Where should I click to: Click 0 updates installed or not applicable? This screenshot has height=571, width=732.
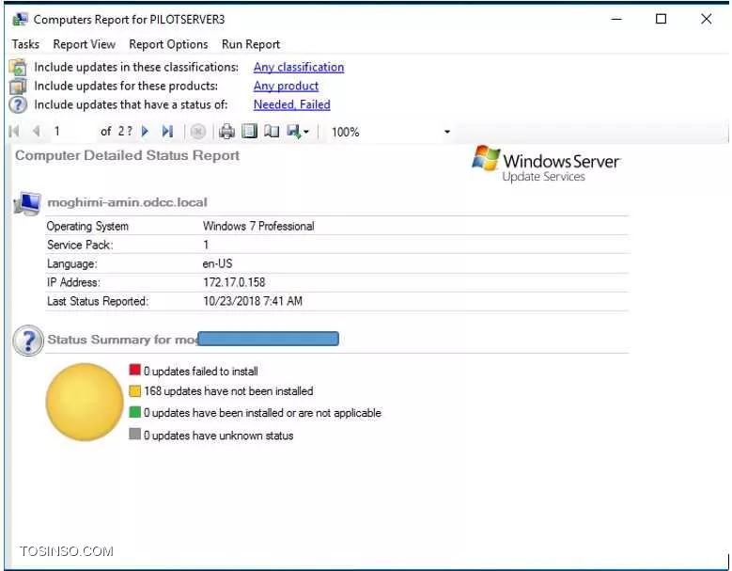pyautogui.click(x=262, y=413)
